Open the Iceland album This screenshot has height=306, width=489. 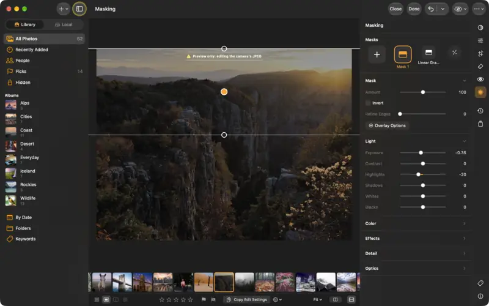[x=44, y=173]
